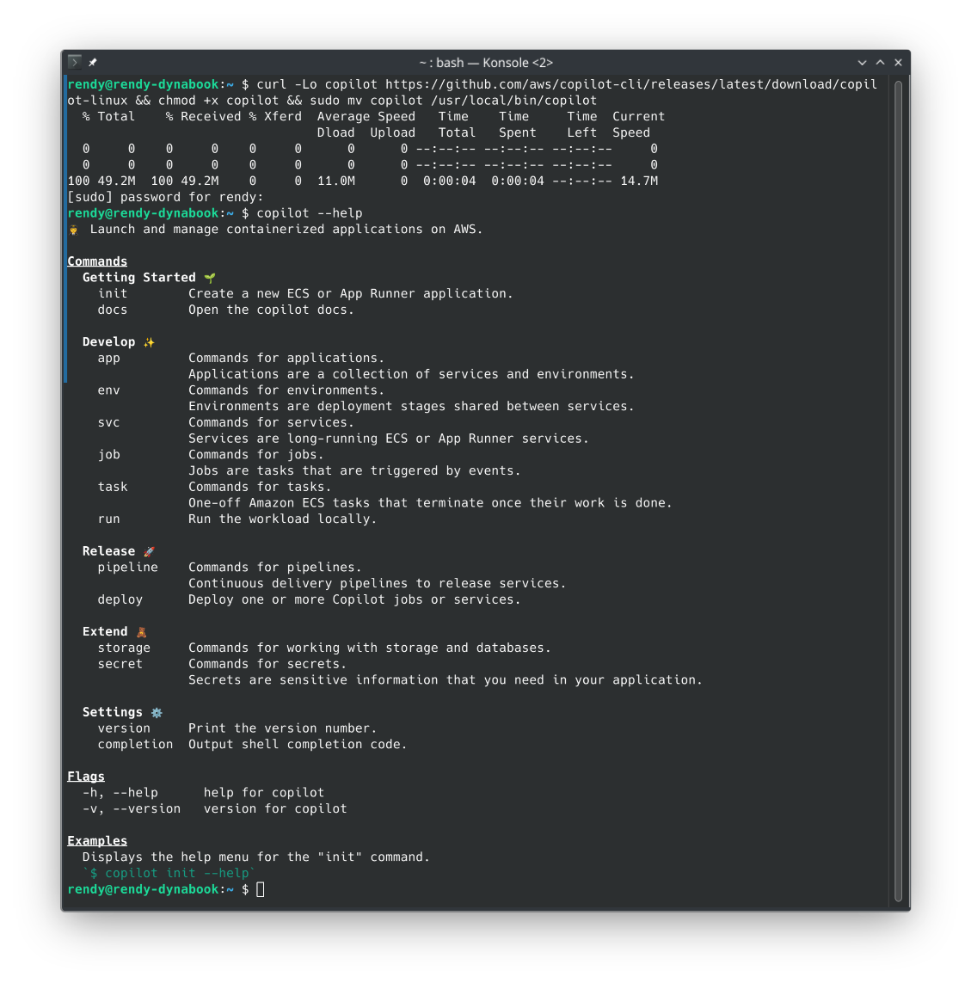971x983 pixels.
Task: Click the '[sudo] password for rendy:' line
Action: pos(165,197)
